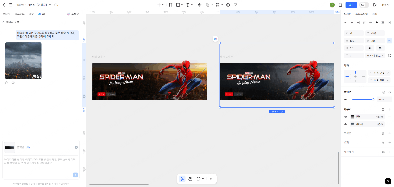The width and height of the screenshot is (394, 187).
Task: Hide the 이미지 fill with eye icon
Action: point(346,124)
